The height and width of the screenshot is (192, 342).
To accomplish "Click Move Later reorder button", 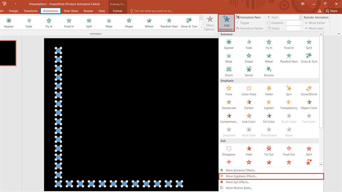I will click(x=314, y=28).
